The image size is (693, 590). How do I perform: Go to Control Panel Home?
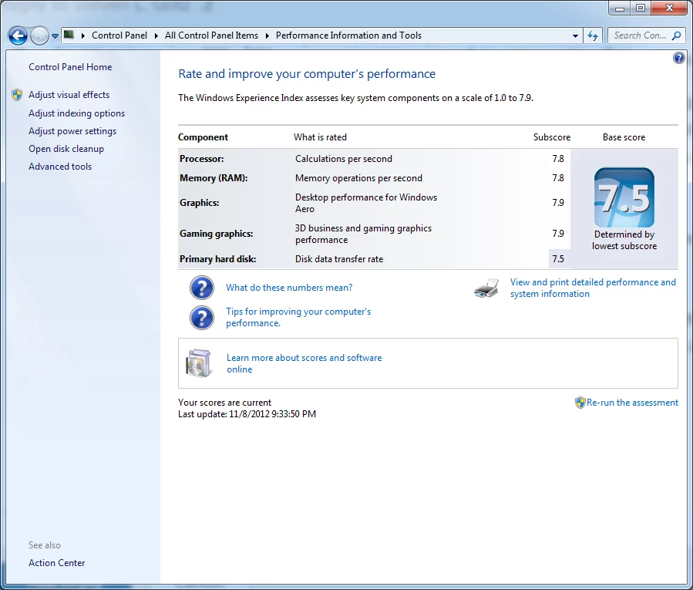click(x=70, y=67)
